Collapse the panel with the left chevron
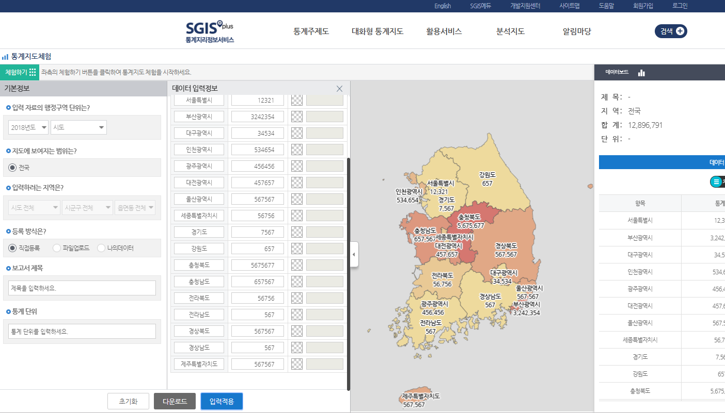Image resolution: width=725 pixels, height=413 pixels. tap(354, 254)
